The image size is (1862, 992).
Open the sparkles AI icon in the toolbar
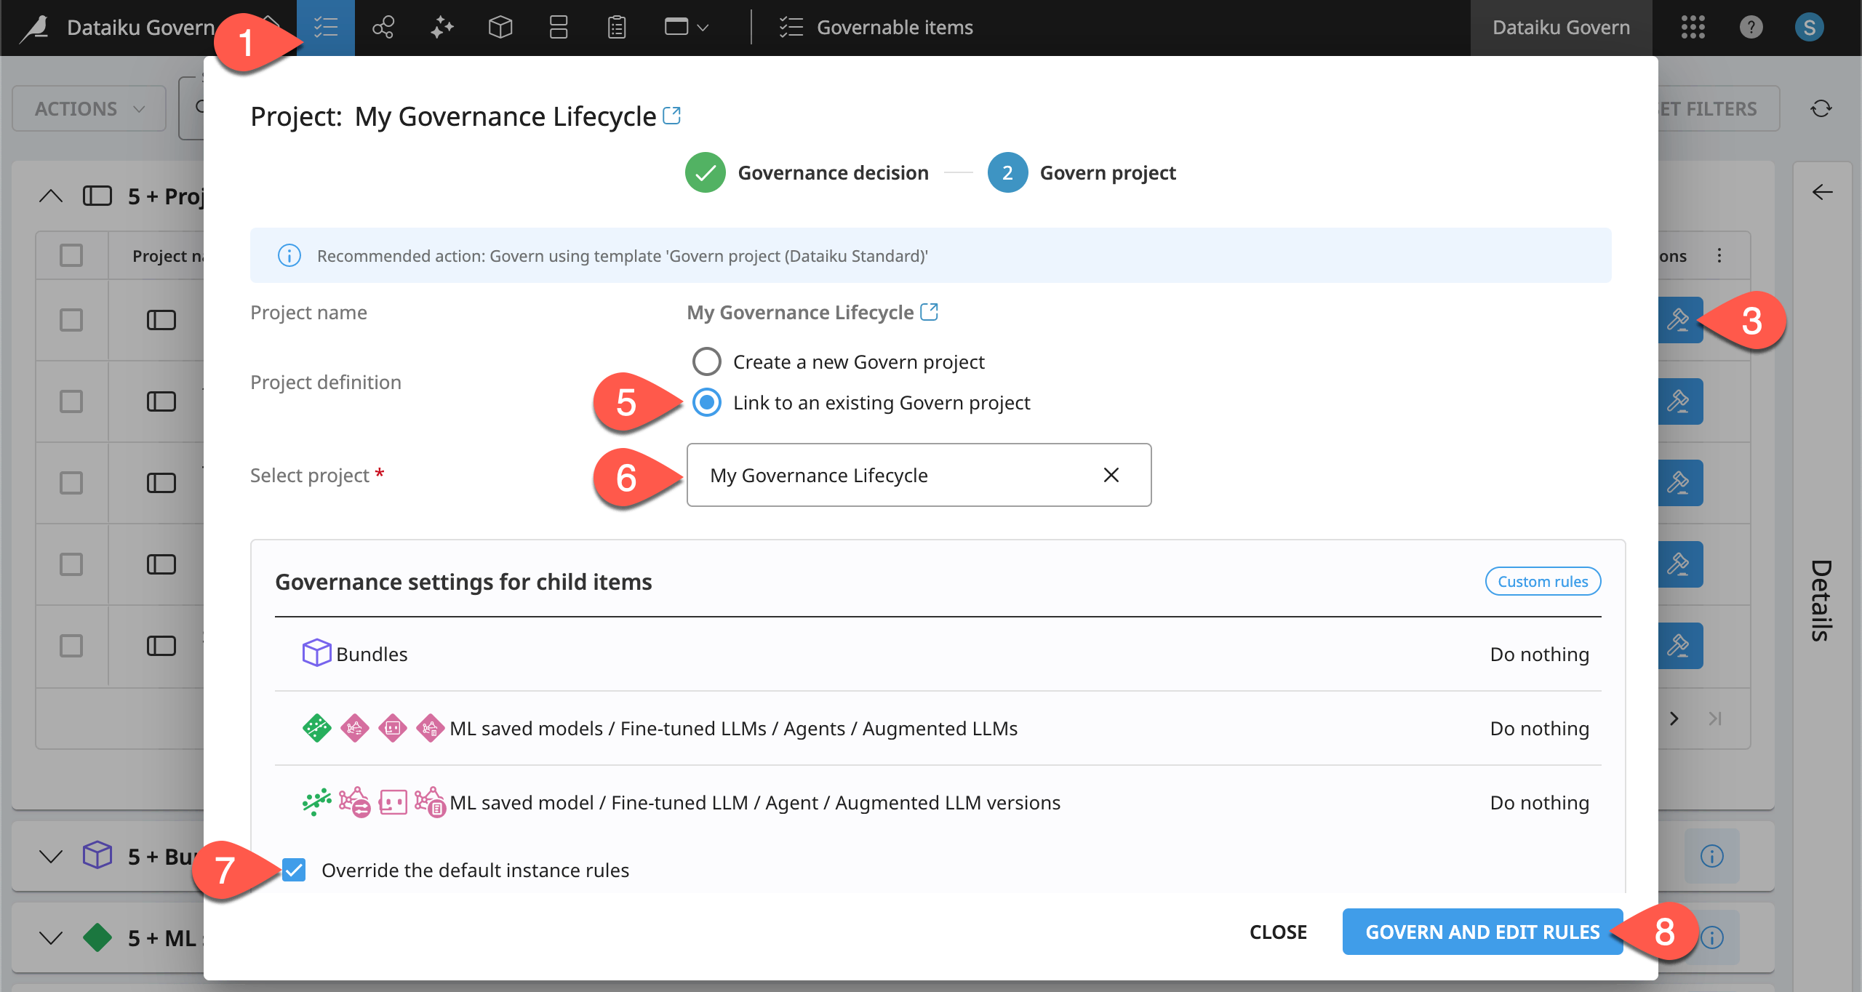pyautogui.click(x=441, y=27)
